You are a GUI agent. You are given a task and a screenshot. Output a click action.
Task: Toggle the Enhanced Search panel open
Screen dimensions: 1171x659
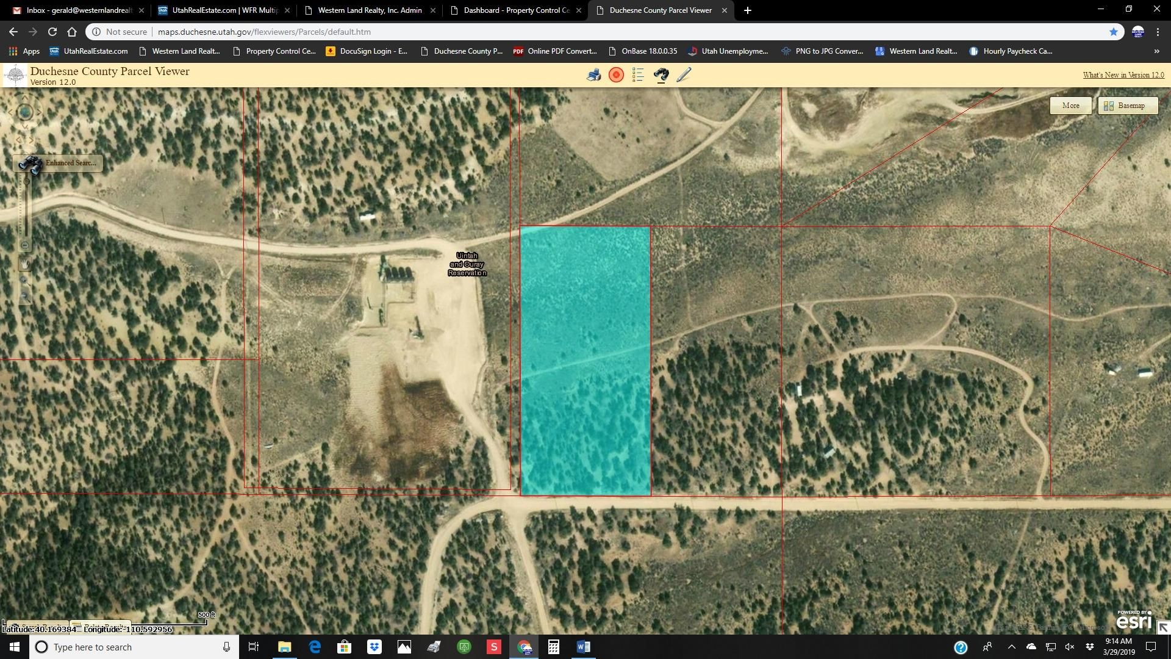click(x=71, y=163)
